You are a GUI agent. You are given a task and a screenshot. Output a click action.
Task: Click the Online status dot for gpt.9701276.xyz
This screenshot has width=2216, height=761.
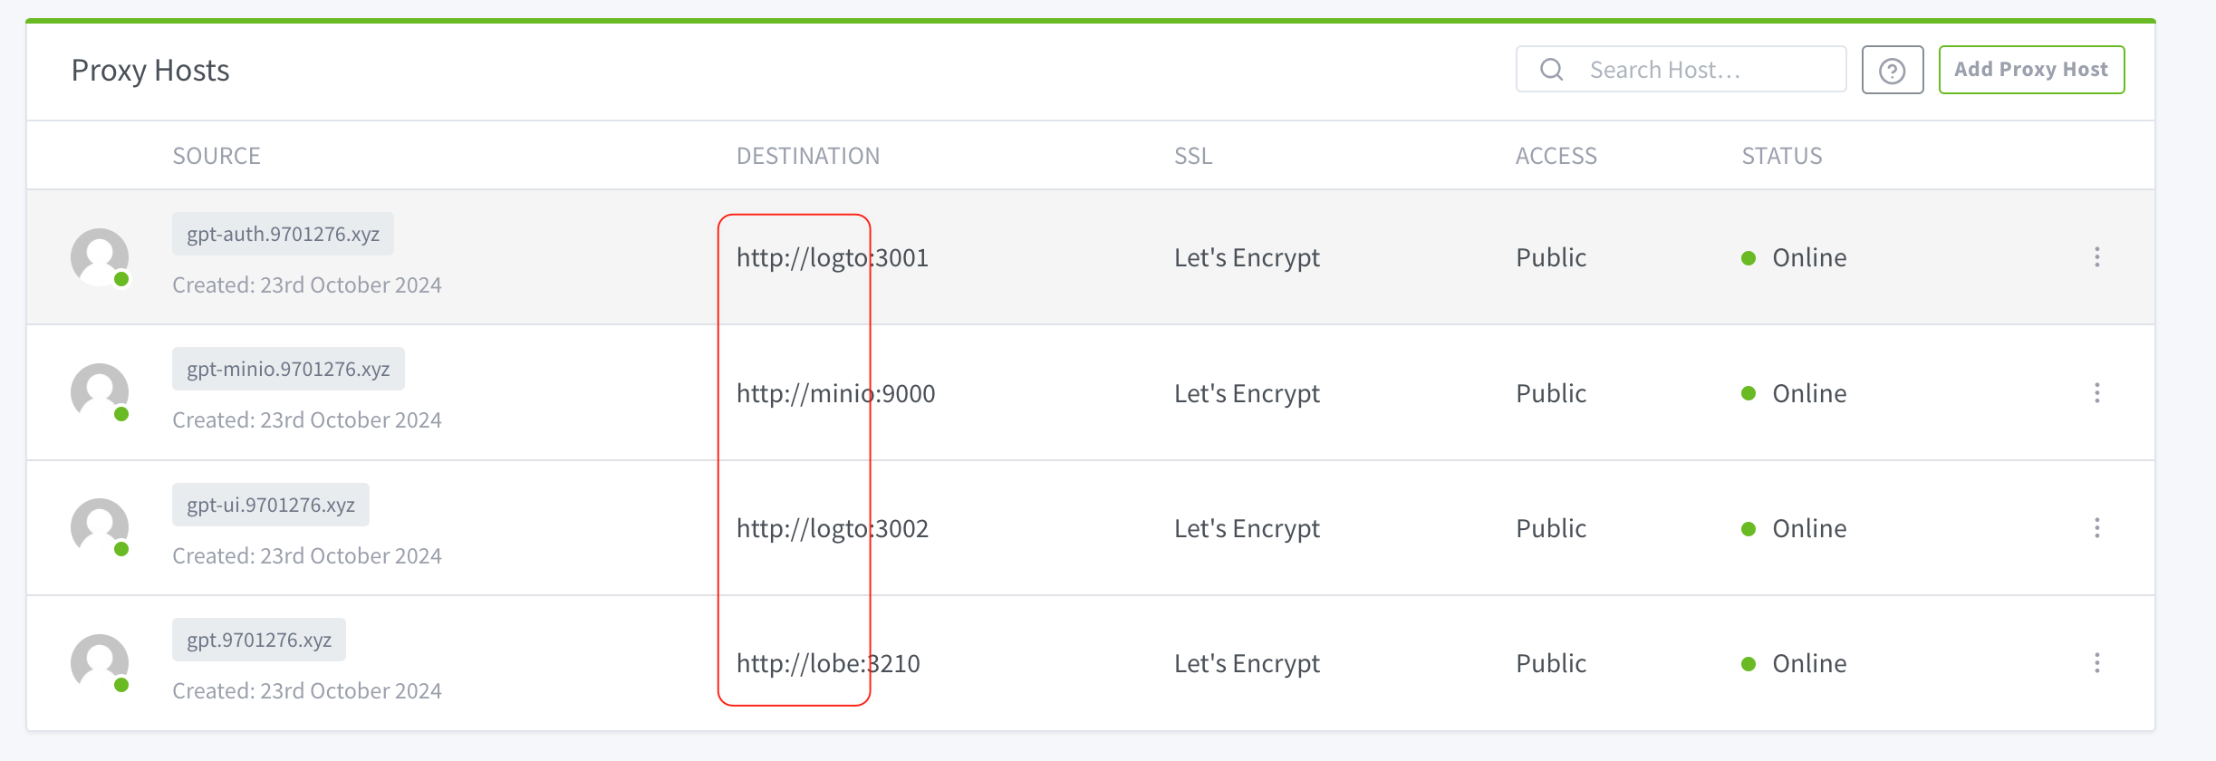(x=1749, y=664)
